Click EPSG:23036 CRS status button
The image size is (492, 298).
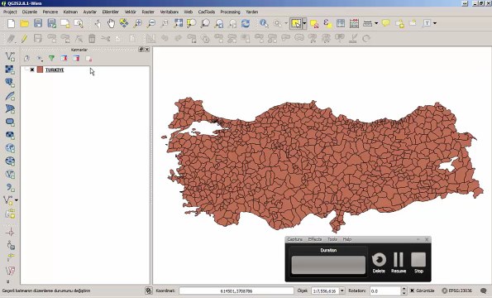click(x=456, y=291)
